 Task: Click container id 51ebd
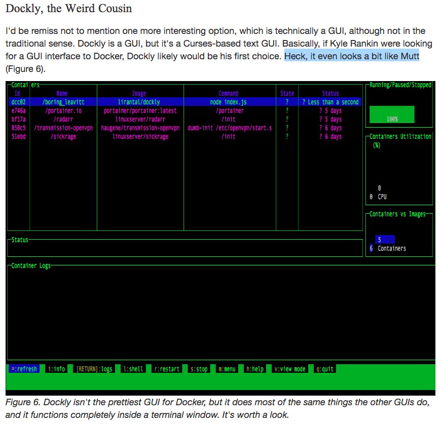tap(18, 137)
